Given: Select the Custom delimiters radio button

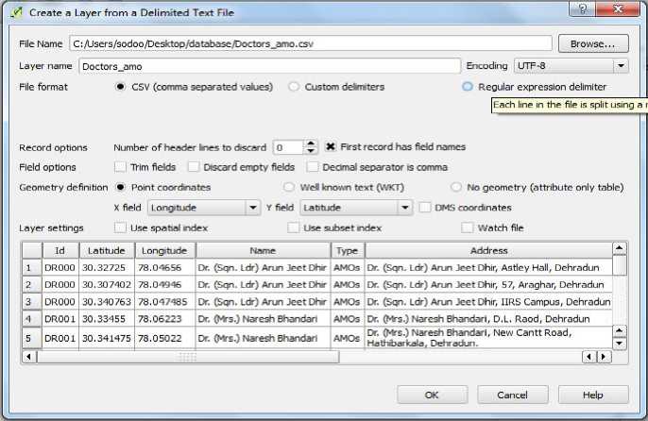Looking at the screenshot, I should (x=294, y=87).
